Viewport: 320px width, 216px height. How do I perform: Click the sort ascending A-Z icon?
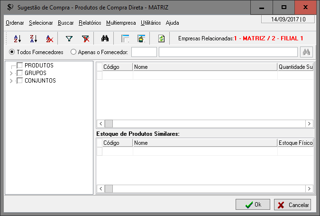(x=18, y=39)
